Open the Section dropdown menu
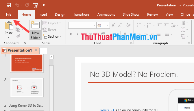The height and width of the screenshot is (111, 194). [52, 37]
